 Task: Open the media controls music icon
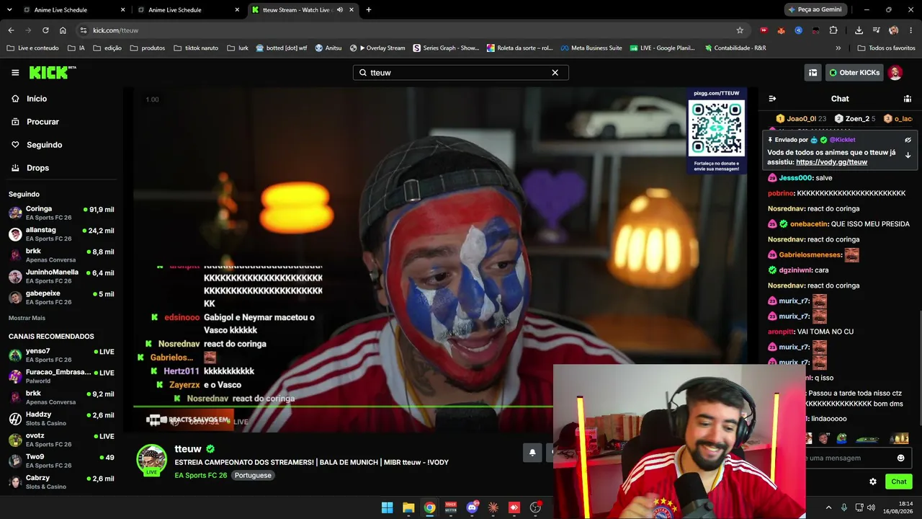point(876,30)
